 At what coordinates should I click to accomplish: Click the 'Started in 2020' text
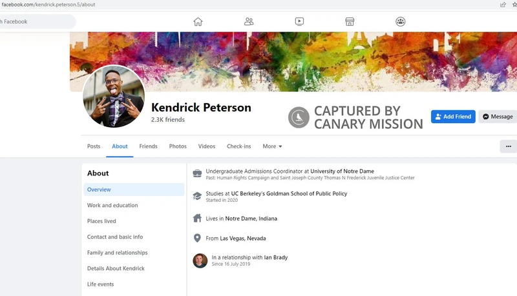tap(222, 200)
